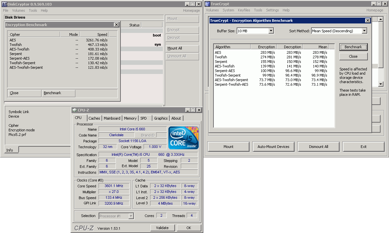Click the Auto-Mount Devices button
389x233 pixels.
(x=273, y=147)
